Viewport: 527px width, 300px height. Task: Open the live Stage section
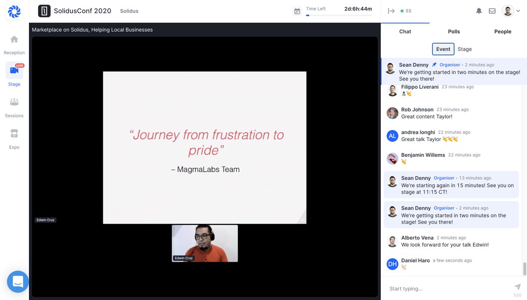click(x=14, y=74)
